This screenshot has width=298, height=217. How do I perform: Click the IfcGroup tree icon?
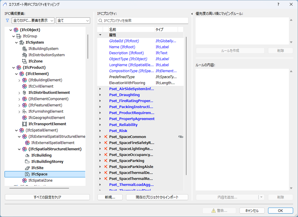[18, 36]
